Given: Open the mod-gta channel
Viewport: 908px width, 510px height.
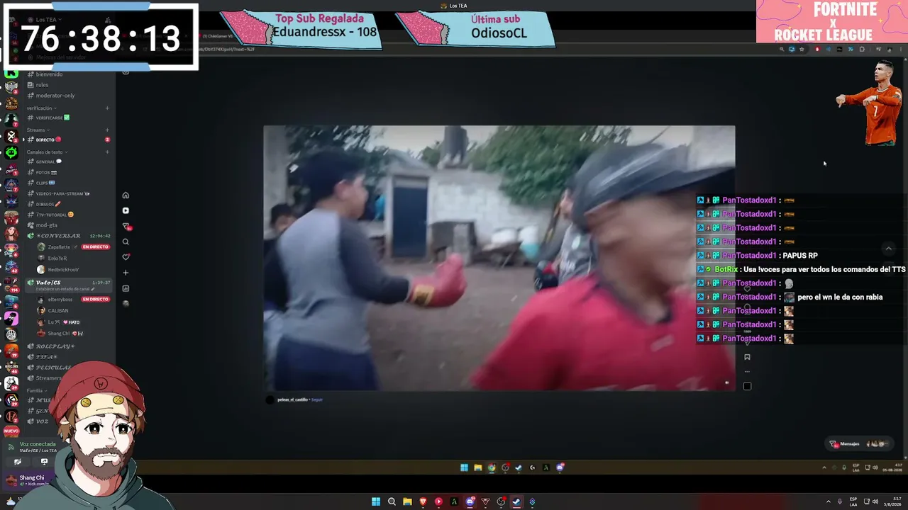Looking at the screenshot, I should pos(68,225).
